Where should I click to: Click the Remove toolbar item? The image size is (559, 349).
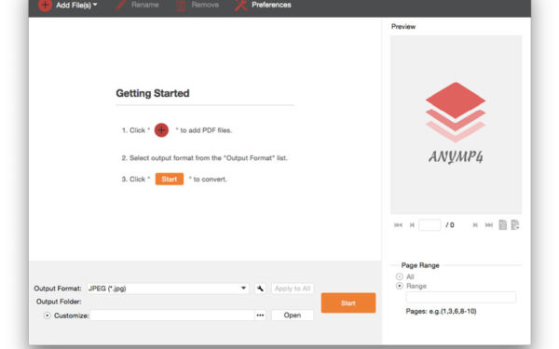click(198, 5)
